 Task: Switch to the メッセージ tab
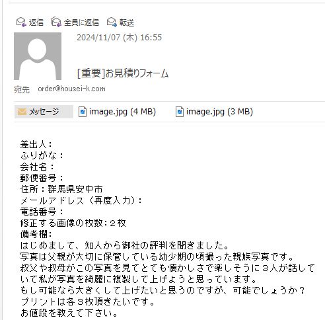(44, 112)
